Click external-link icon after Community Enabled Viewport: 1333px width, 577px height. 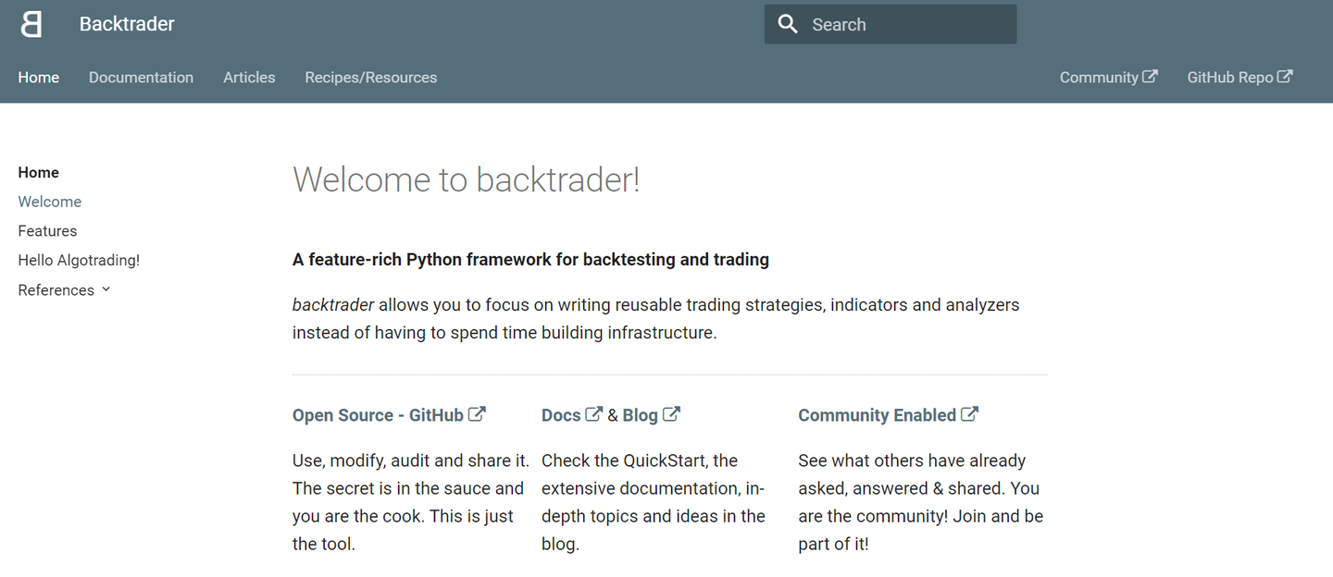click(x=969, y=414)
